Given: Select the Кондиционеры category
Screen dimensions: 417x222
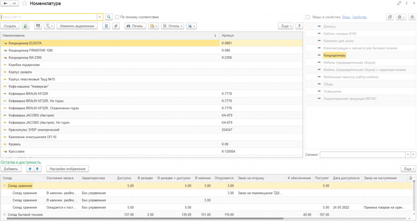Looking at the screenshot, I should (x=334, y=55).
